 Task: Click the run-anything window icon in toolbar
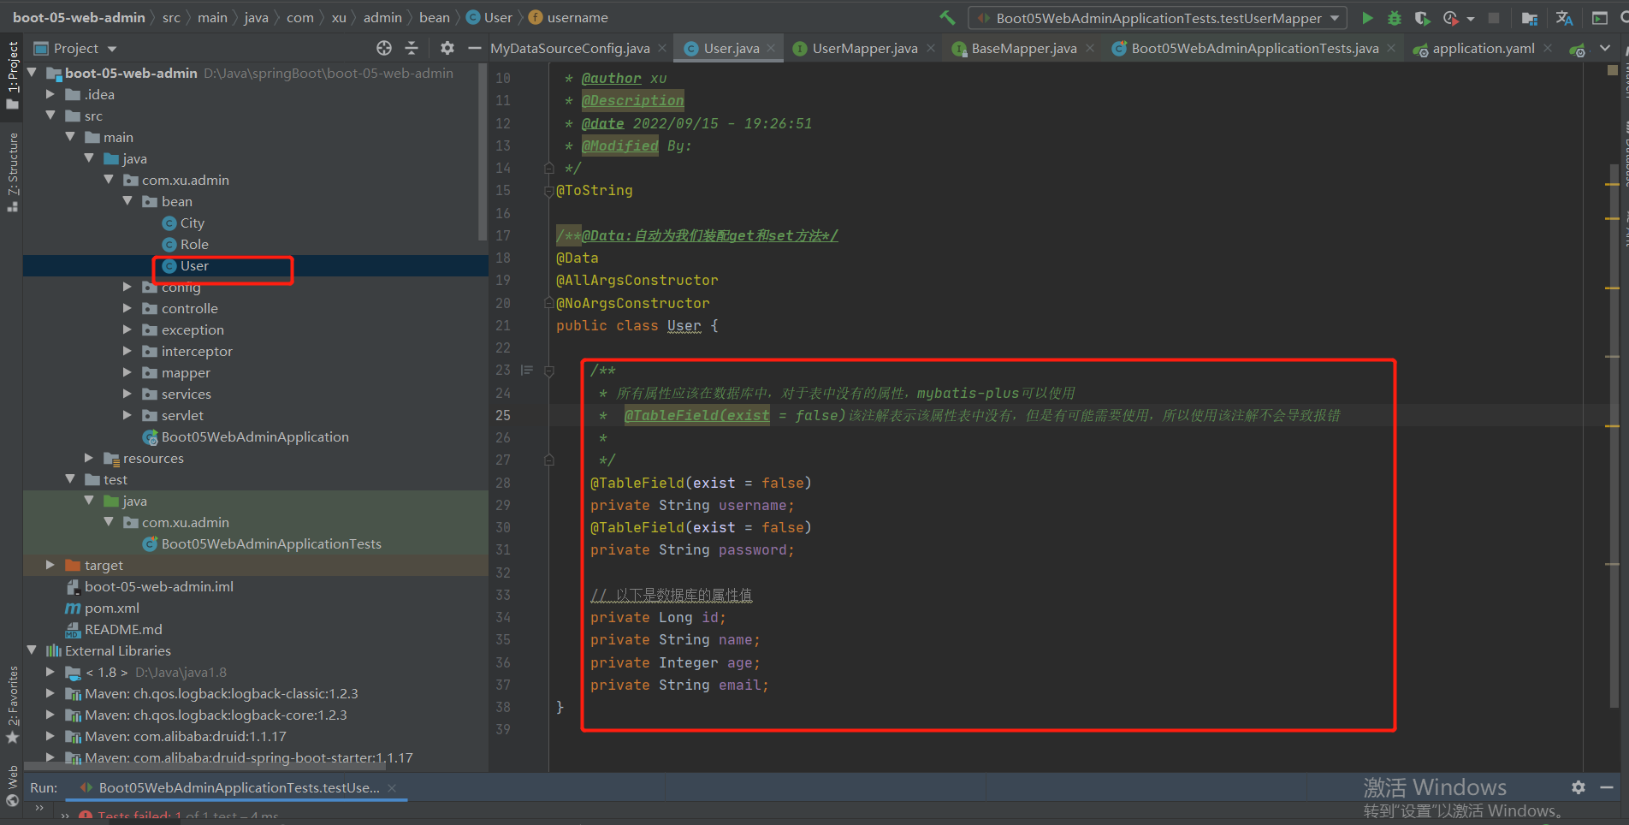[1599, 18]
